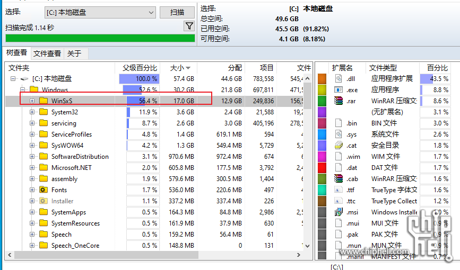The height and width of the screenshot is (270, 460).
Task: Click the 57.4 GB root size cell
Action: [x=184, y=79]
